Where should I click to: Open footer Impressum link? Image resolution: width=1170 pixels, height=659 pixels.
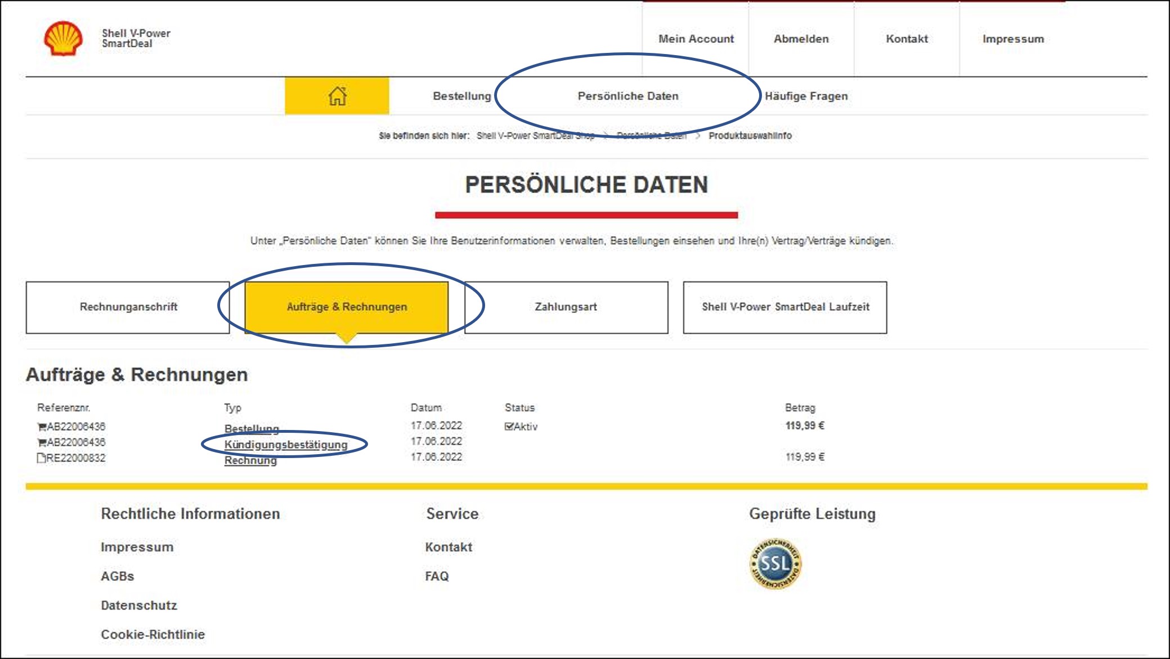[x=137, y=547]
